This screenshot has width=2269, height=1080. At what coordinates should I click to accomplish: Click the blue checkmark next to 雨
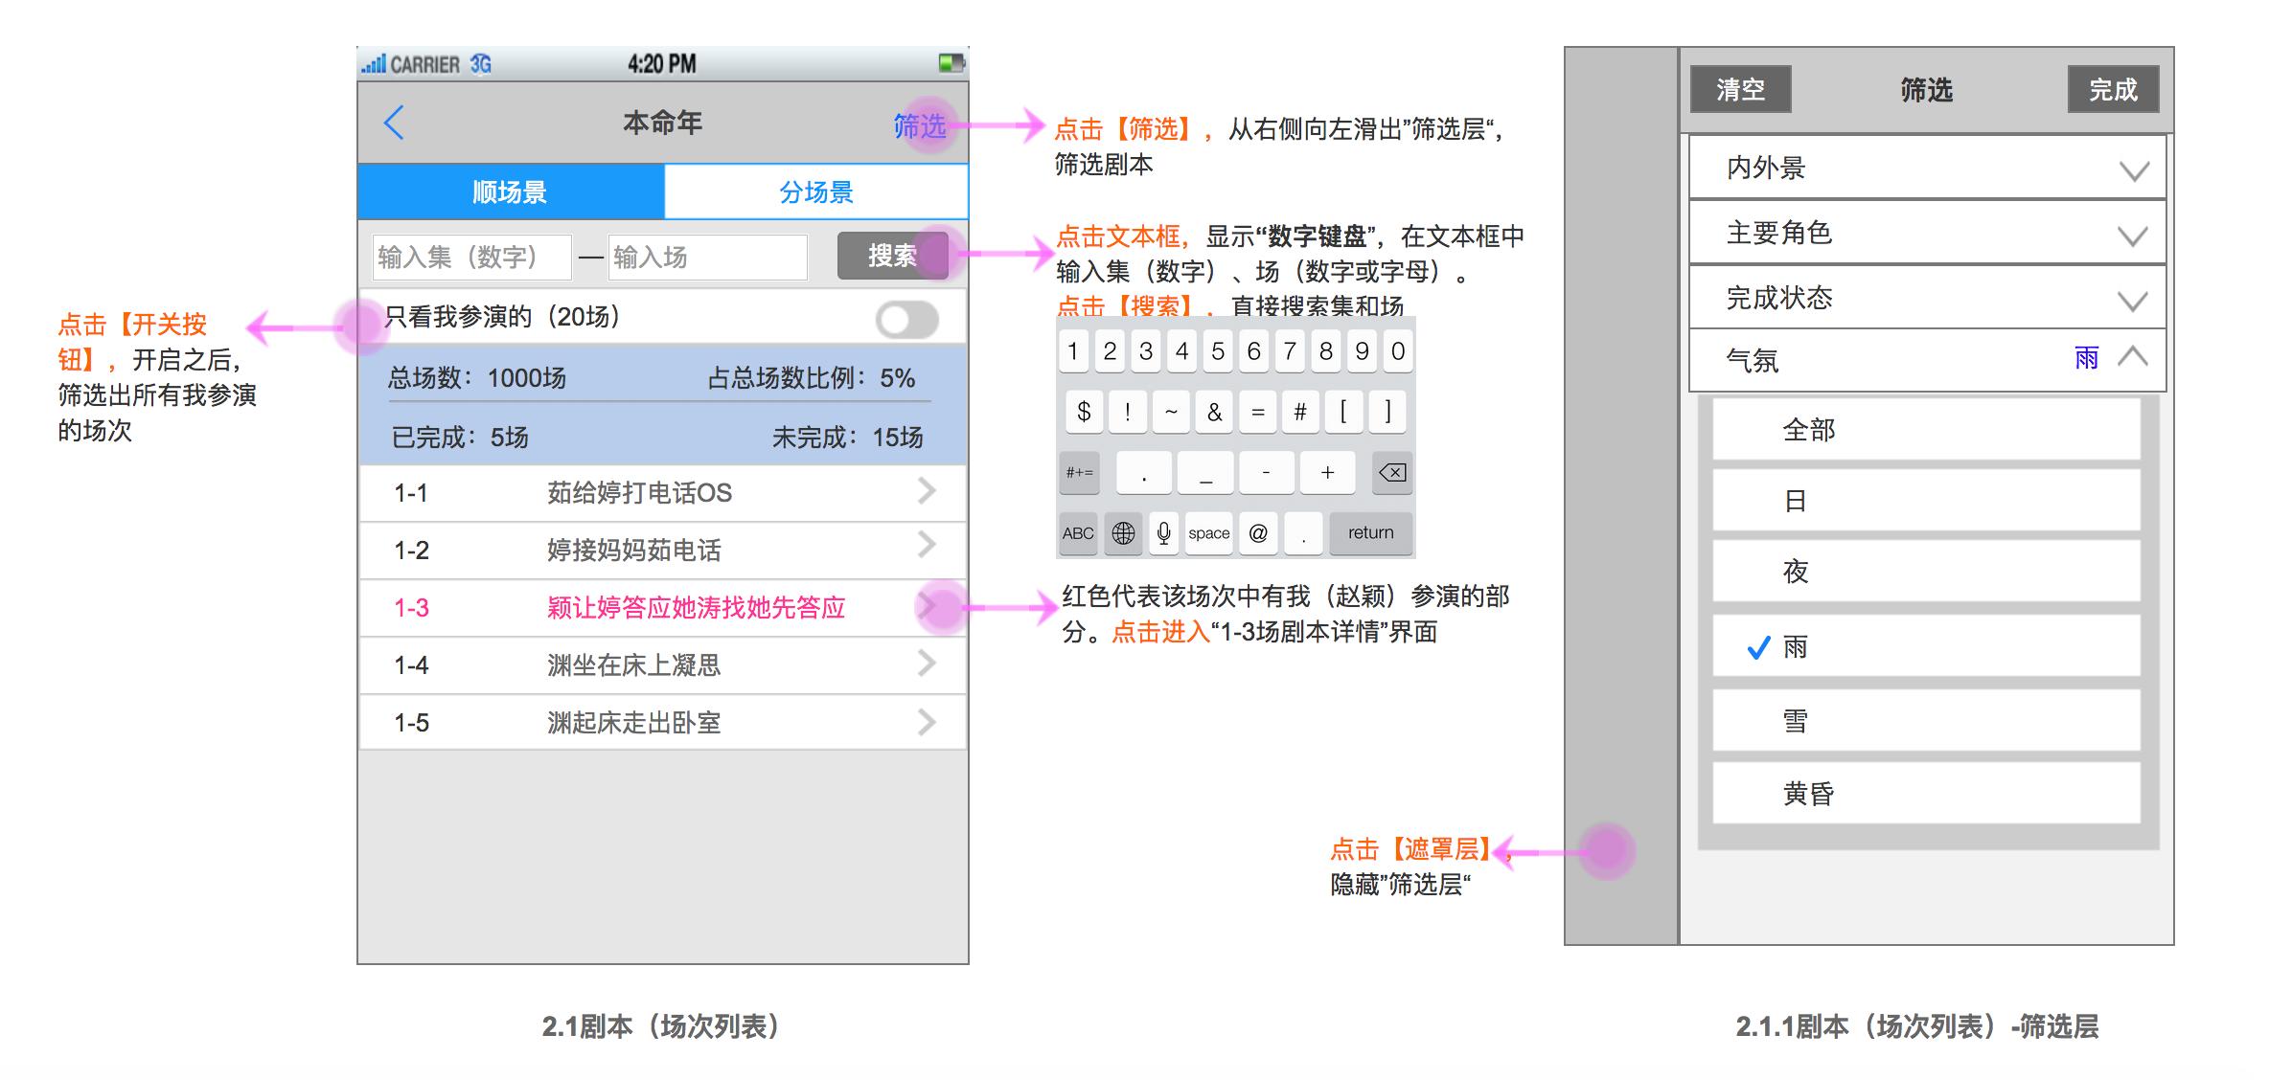1758,648
